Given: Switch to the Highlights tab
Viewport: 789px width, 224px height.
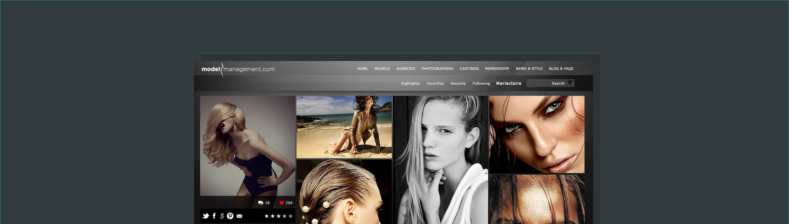Looking at the screenshot, I should 410,83.
